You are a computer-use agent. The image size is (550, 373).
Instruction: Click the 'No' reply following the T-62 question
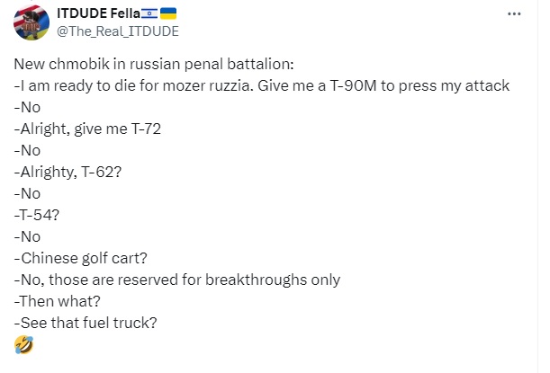click(27, 193)
